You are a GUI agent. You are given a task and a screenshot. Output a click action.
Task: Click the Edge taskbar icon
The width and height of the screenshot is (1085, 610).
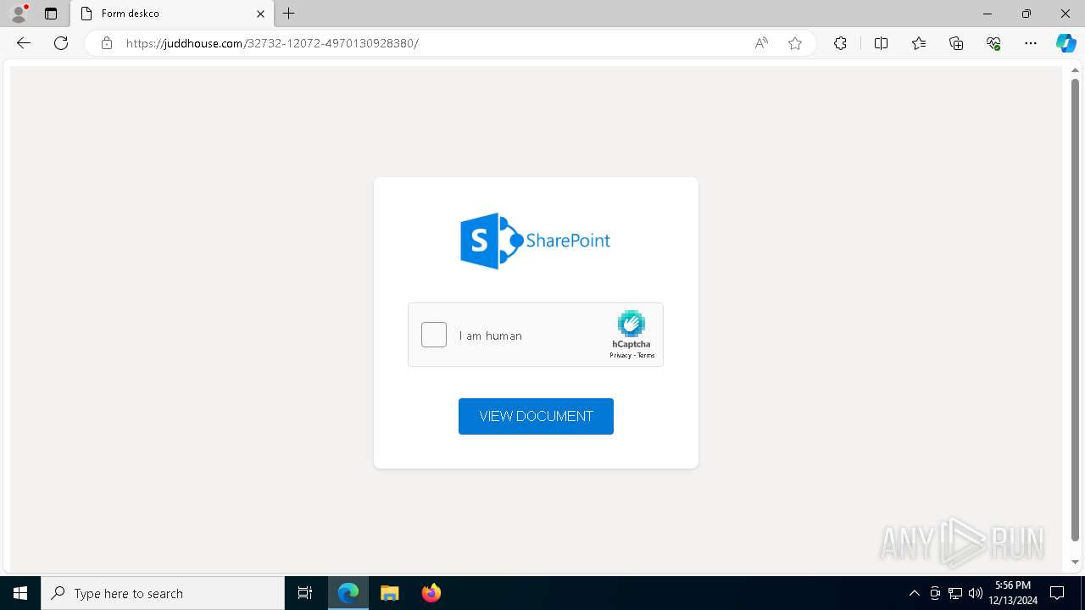click(348, 593)
